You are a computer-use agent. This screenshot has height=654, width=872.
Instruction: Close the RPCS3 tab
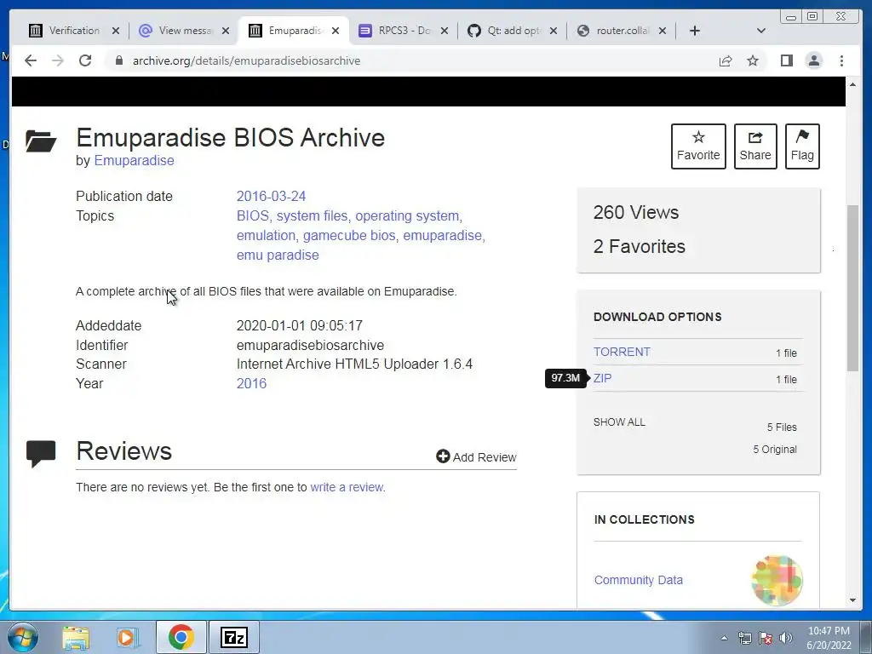coord(445,31)
